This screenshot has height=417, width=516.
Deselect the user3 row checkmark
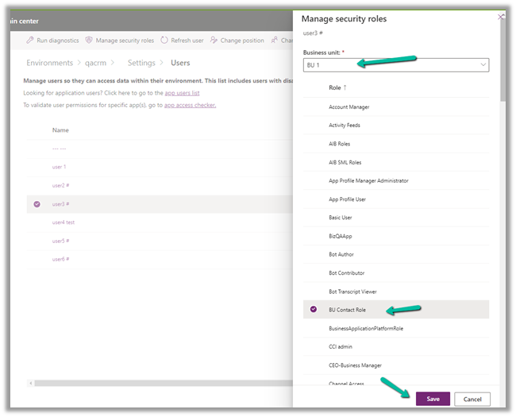[37, 204]
